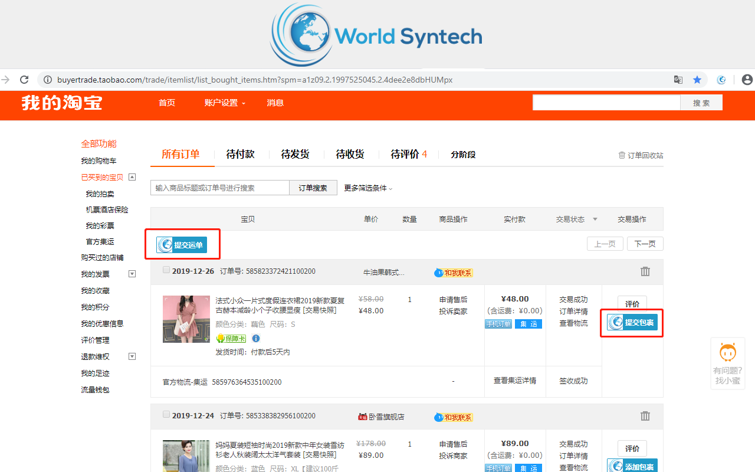Screen dimensions: 755x472
Task: Open shop 牛油果韩式...
Action: (x=384, y=272)
